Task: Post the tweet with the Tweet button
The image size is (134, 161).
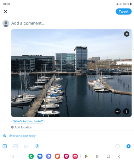Action: coord(123,11)
